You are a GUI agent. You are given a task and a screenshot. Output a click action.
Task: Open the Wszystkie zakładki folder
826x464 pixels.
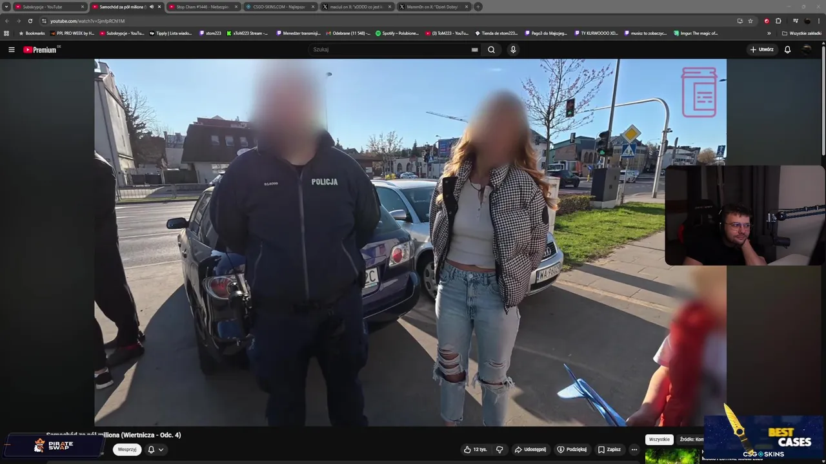point(801,33)
